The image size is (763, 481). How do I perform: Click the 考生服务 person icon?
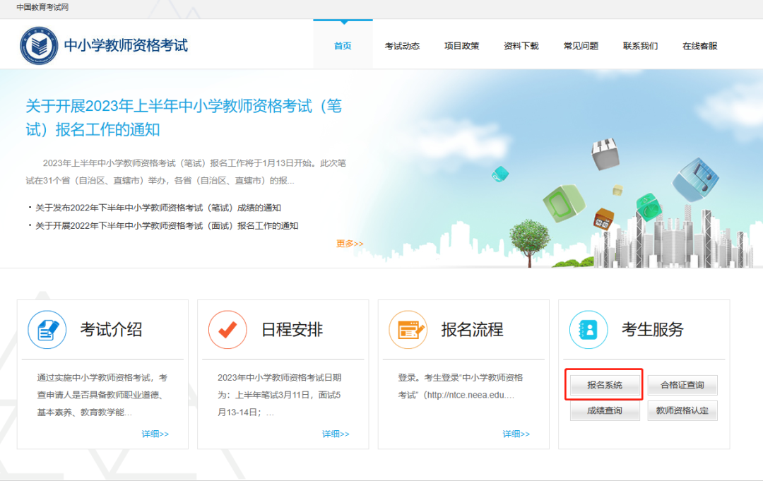pos(588,329)
